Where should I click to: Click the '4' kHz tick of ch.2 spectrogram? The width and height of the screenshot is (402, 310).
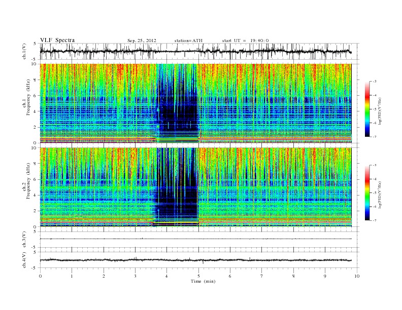pyautogui.click(x=36, y=196)
